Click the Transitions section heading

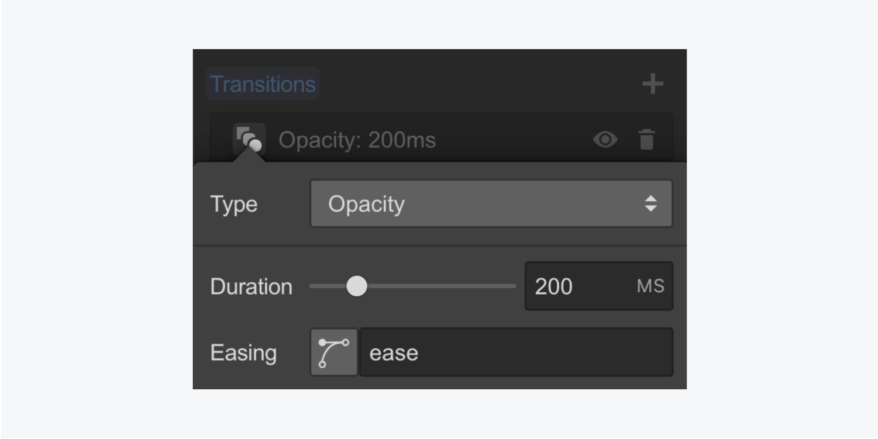[x=263, y=84]
